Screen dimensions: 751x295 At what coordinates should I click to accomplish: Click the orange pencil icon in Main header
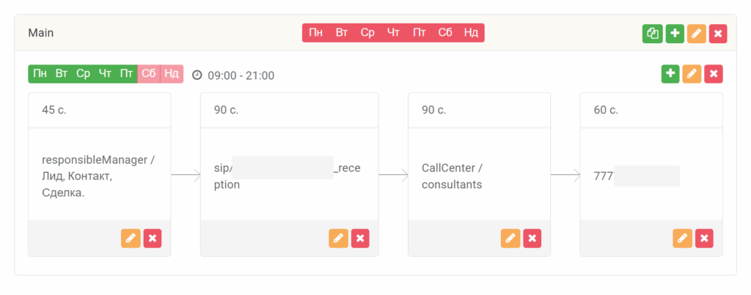pyautogui.click(x=697, y=33)
